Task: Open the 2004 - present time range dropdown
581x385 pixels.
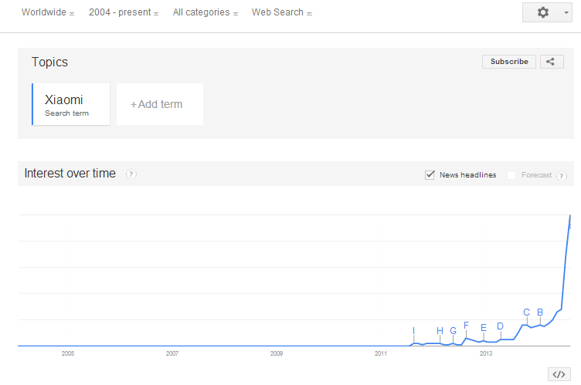Action: (124, 12)
